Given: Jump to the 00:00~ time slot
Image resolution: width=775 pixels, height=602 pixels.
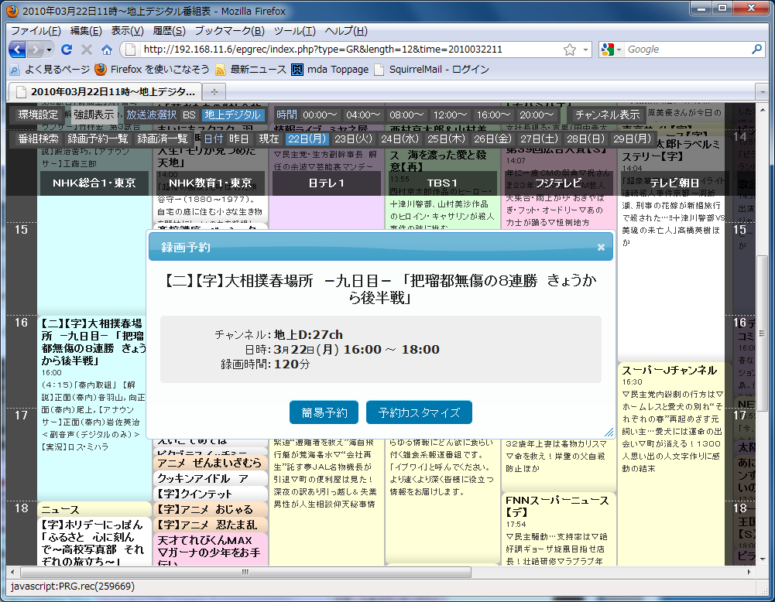Looking at the screenshot, I should [x=320, y=115].
